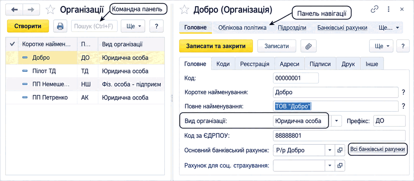The width and height of the screenshot is (414, 181).
Task: Open the Основний банківський рахунок record
Action: click(x=340, y=150)
